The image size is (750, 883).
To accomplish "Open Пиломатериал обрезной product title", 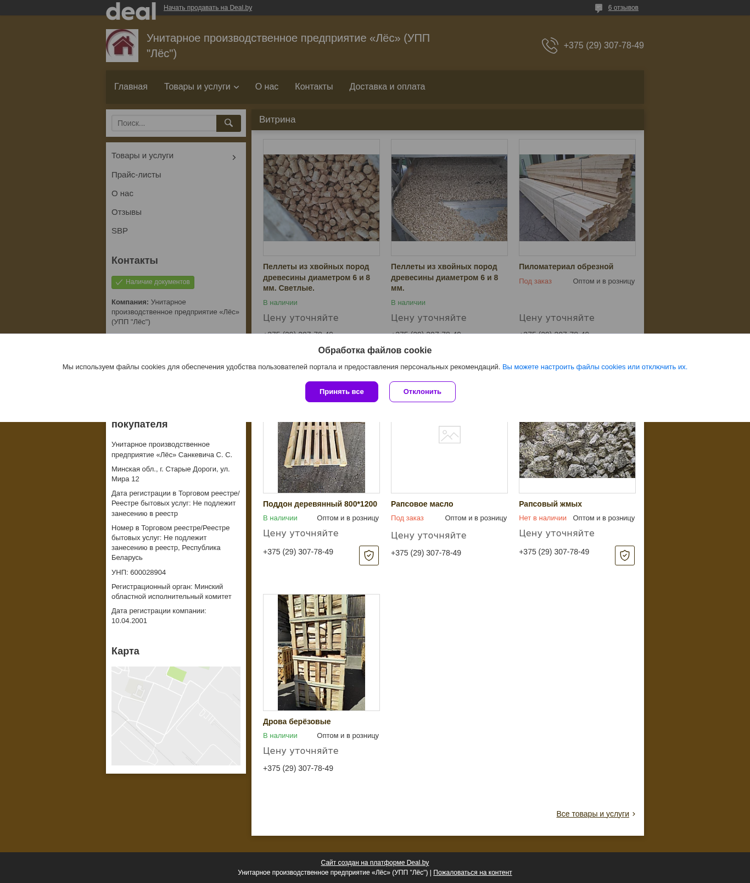I will pos(566,266).
